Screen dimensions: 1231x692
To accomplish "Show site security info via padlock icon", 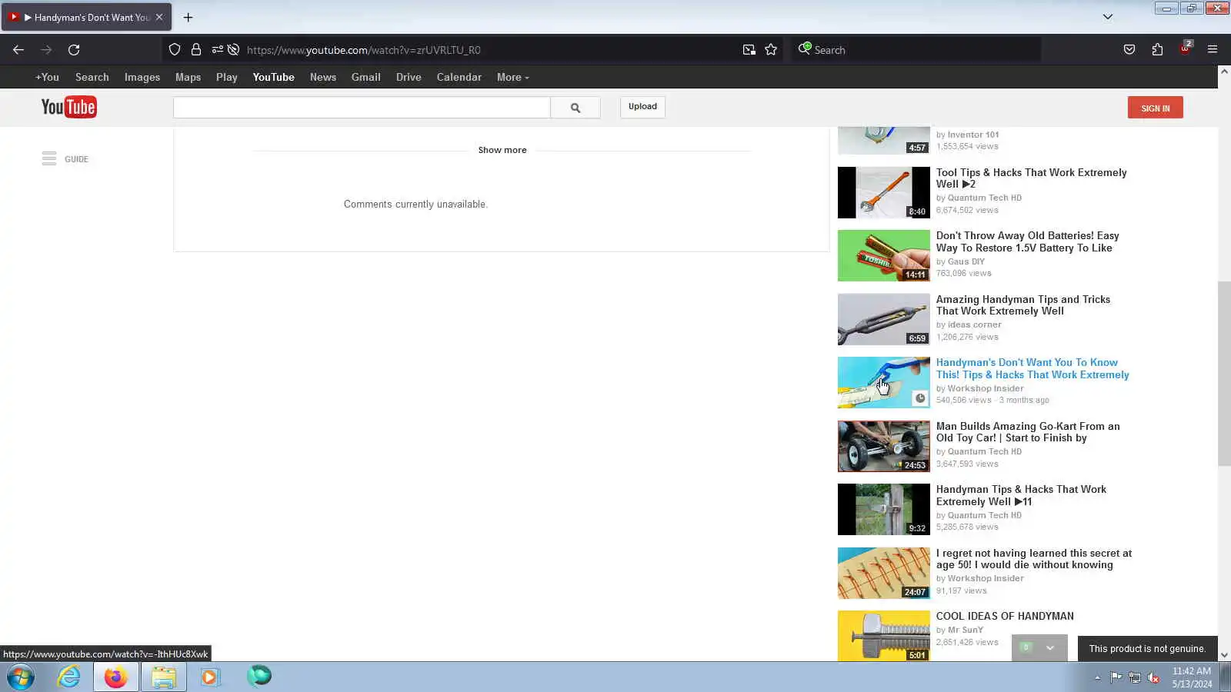I will pos(196,50).
